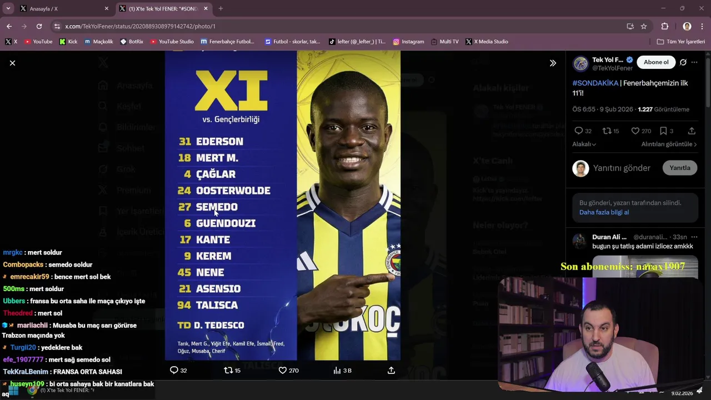Ask Grok about this post
This screenshot has width=711, height=400.
pyautogui.click(x=683, y=62)
